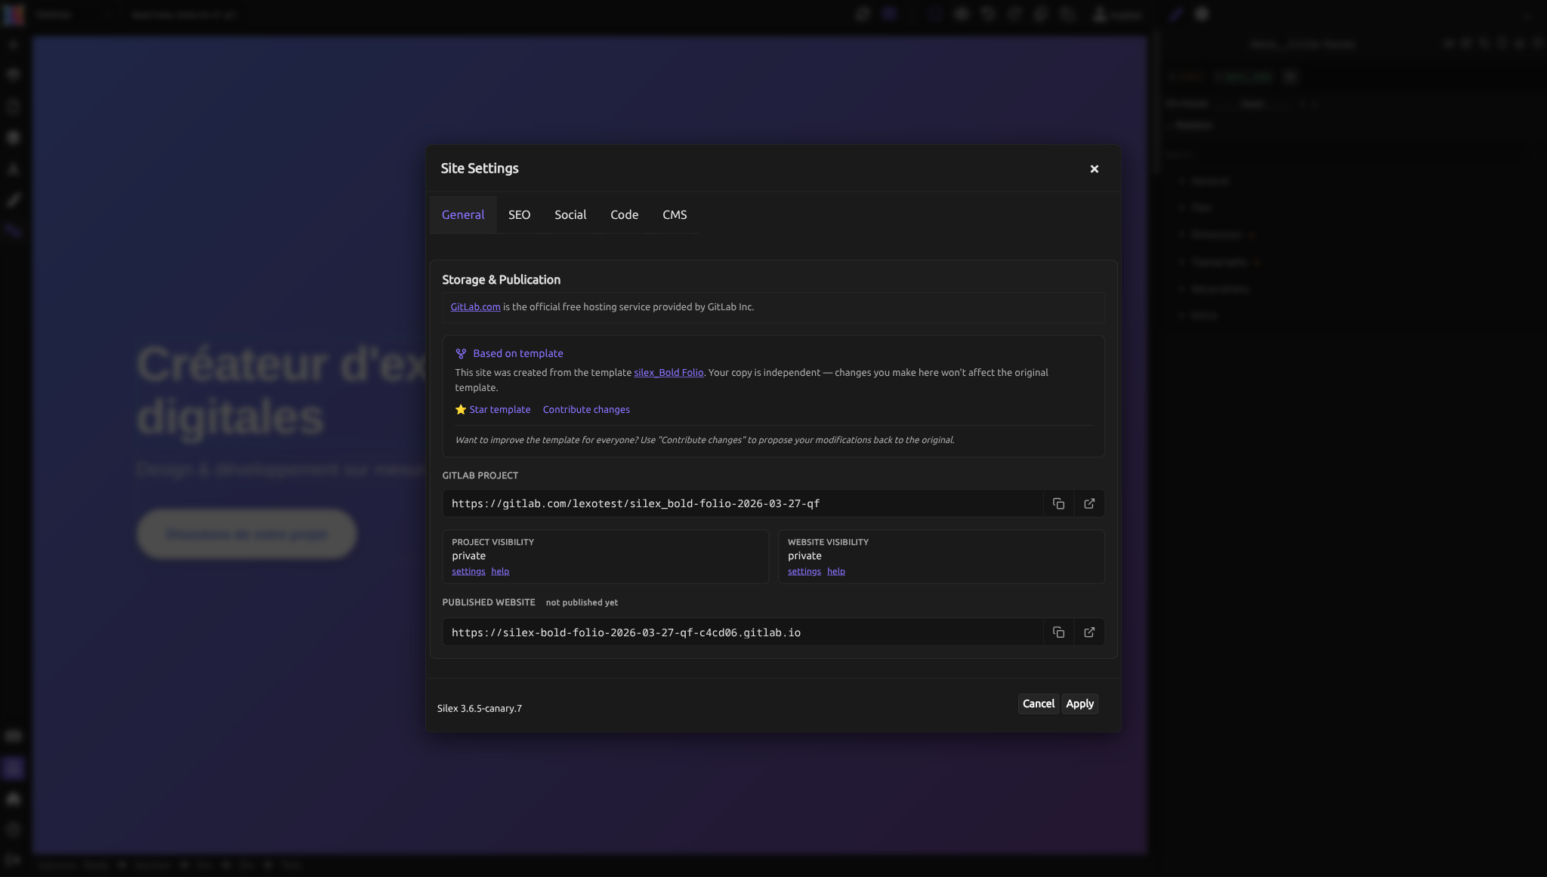Copy the GitLab project URL
The height and width of the screenshot is (877, 1547).
(x=1058, y=503)
